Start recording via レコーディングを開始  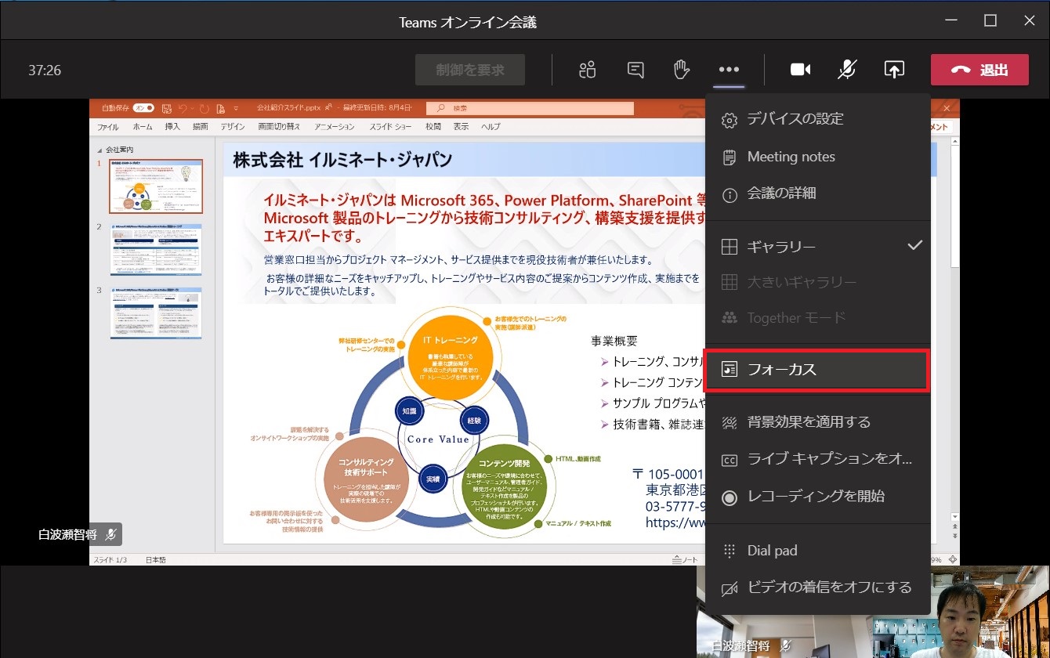click(818, 496)
